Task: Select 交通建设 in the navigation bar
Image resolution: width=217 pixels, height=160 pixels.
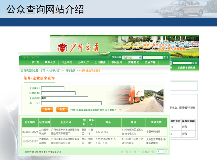Action: click(133, 62)
